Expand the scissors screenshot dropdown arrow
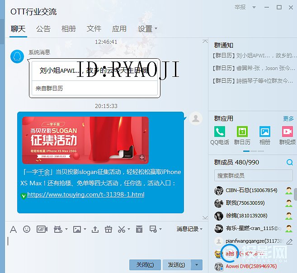The image size is (297, 273). pyautogui.click(x=129, y=229)
